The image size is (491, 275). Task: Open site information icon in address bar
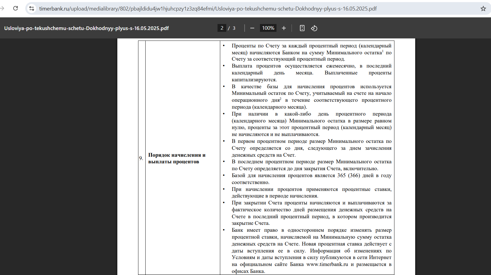[32, 8]
